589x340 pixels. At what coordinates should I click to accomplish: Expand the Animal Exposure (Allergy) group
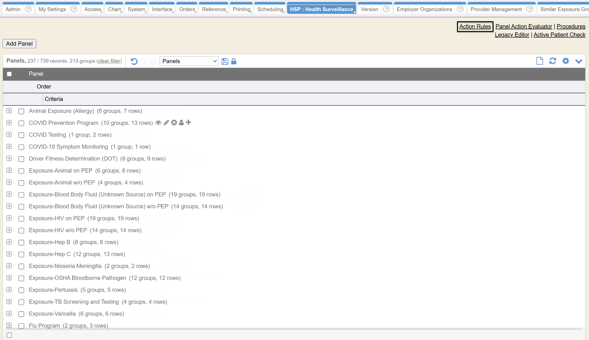pos(9,111)
